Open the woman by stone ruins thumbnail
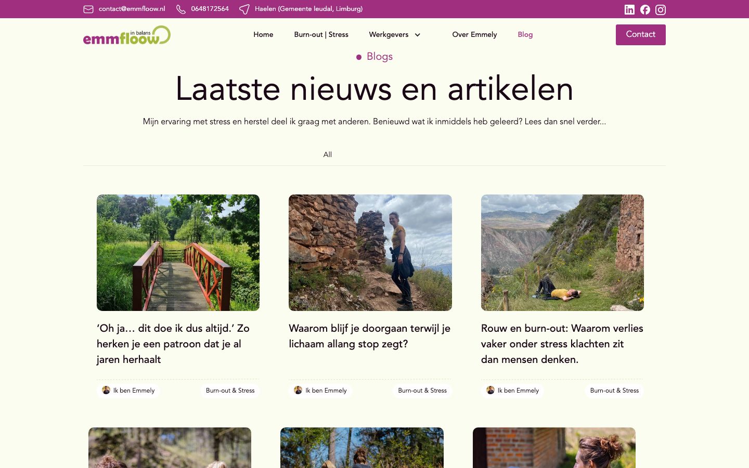The width and height of the screenshot is (749, 468). pyautogui.click(x=370, y=253)
